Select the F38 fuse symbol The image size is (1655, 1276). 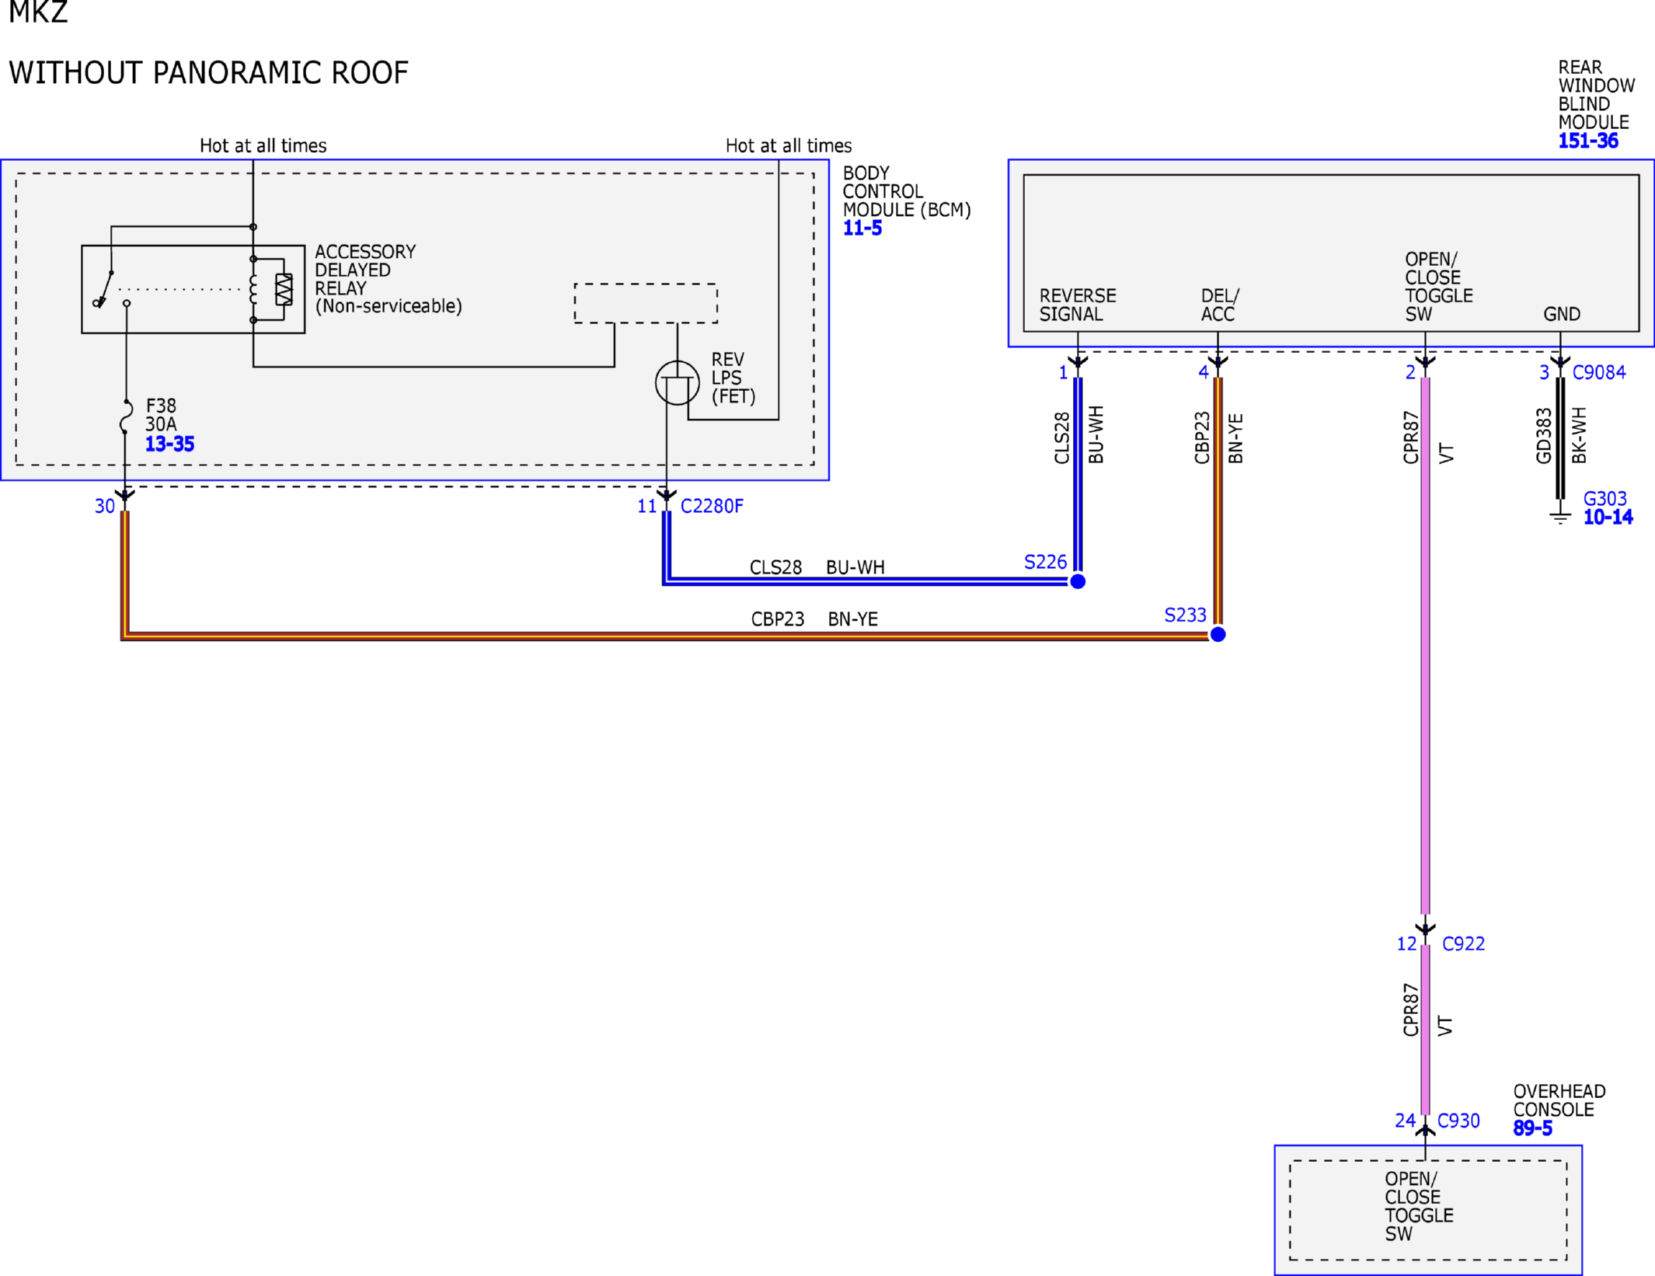126,417
